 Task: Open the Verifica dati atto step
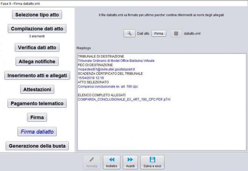pos(37,47)
